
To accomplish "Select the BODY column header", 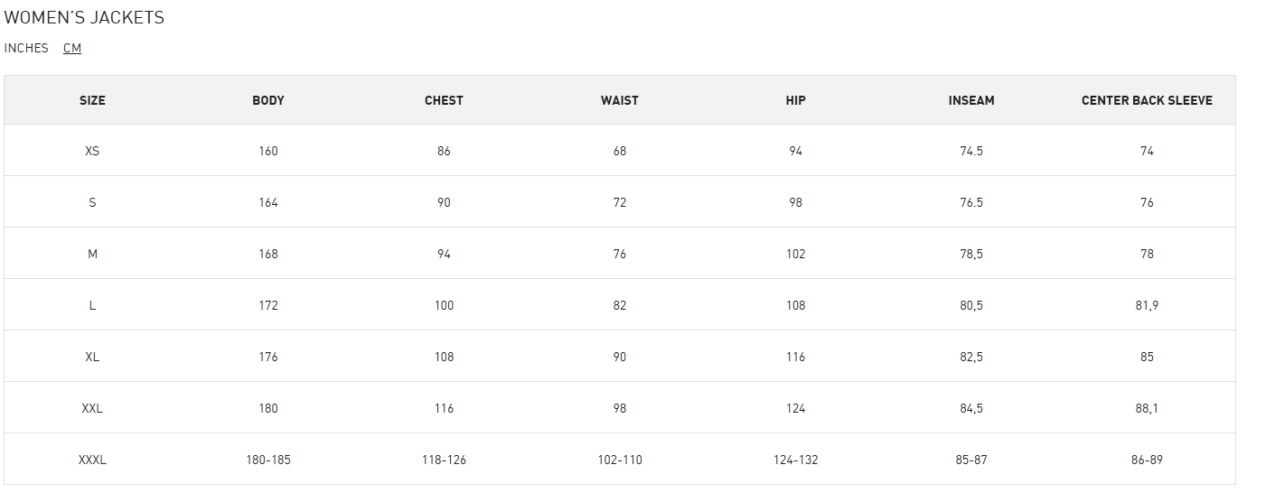I will [268, 100].
